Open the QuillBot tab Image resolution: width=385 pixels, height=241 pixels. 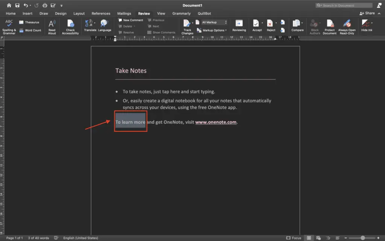(204, 14)
